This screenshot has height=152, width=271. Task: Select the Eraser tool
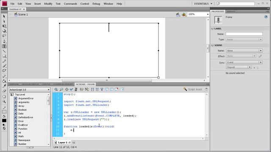4,91
